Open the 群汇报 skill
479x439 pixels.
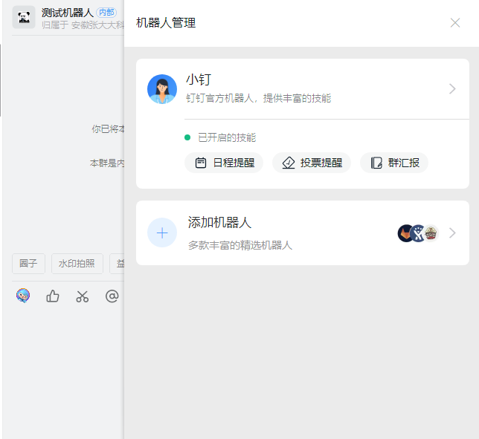click(394, 163)
